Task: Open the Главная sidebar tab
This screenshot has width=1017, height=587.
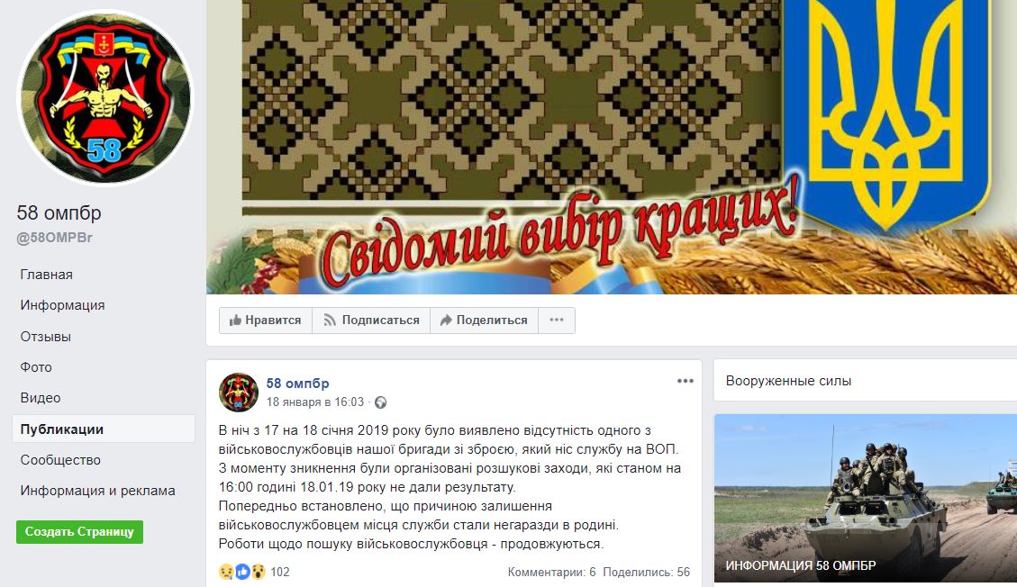Action: (x=46, y=275)
